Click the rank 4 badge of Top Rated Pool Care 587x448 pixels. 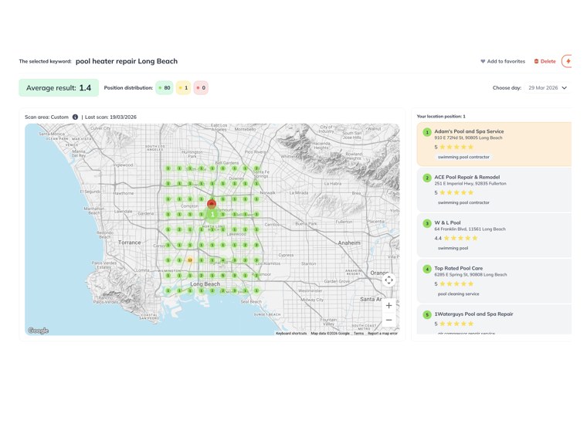coord(427,269)
